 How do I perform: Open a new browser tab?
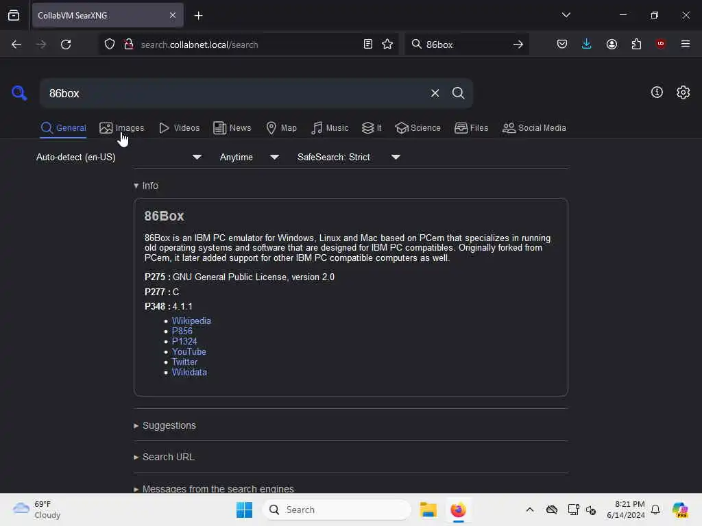198,16
